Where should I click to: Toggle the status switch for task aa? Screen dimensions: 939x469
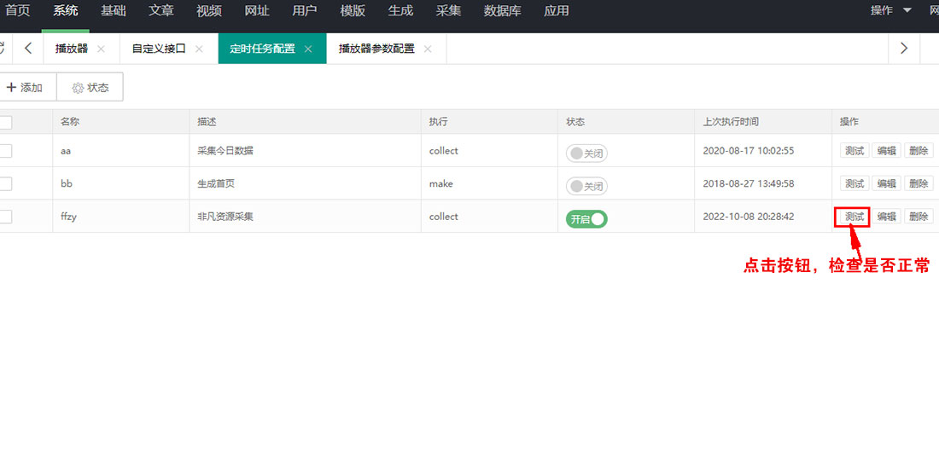pyautogui.click(x=586, y=153)
